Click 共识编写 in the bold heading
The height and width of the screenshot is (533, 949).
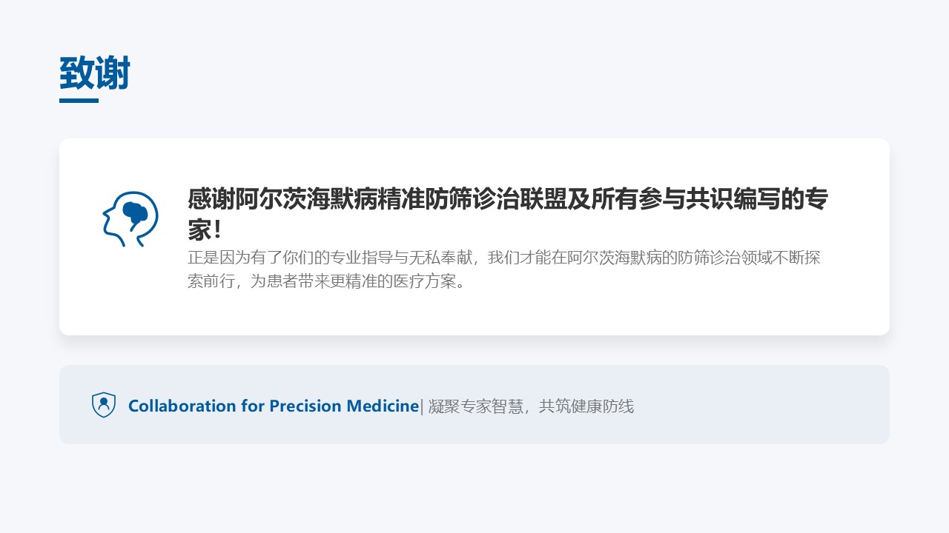pos(733,199)
